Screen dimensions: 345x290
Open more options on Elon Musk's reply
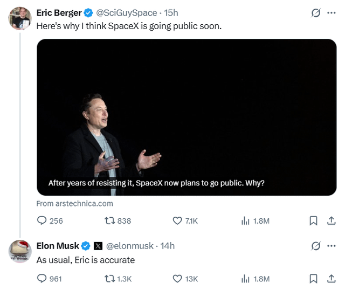(x=332, y=246)
